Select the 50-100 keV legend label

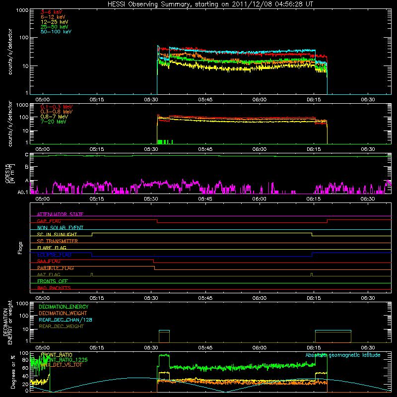point(56,32)
